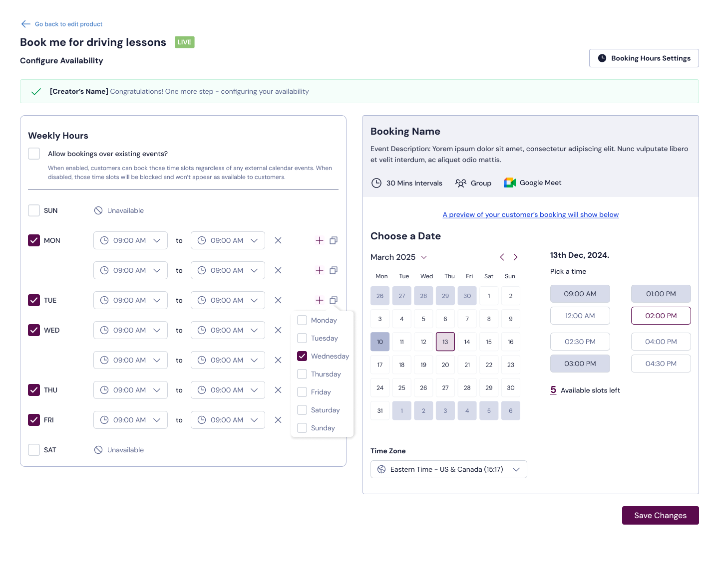Open the Time Zone dropdown for Eastern Time
This screenshot has width=719, height=564.
click(x=448, y=469)
